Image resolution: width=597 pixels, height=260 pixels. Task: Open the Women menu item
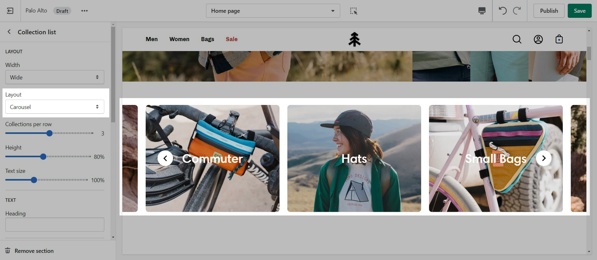[179, 39]
